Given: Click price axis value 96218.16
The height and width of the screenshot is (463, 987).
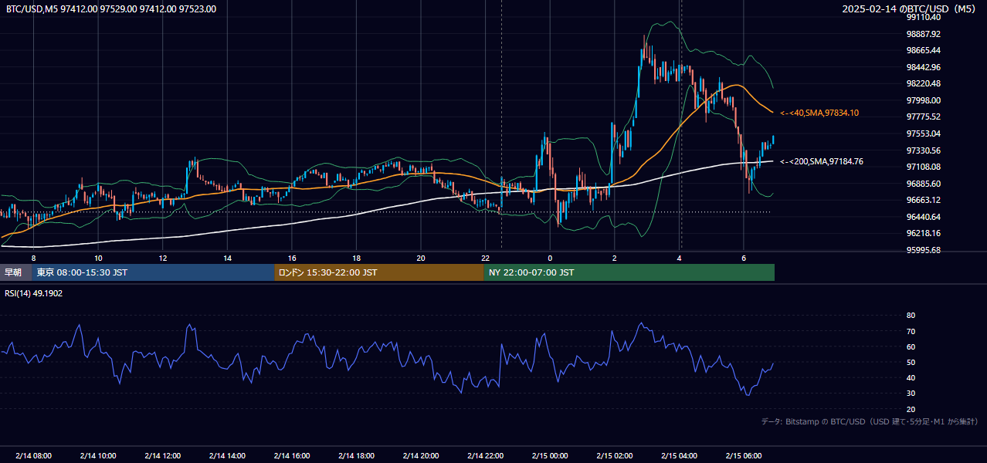Looking at the screenshot, I should click(924, 233).
